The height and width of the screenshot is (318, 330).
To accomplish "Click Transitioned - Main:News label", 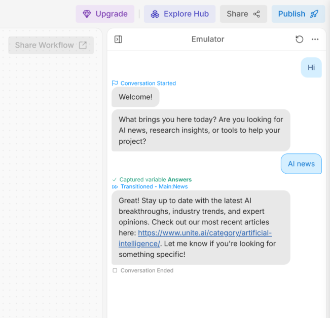I will point(154,186).
